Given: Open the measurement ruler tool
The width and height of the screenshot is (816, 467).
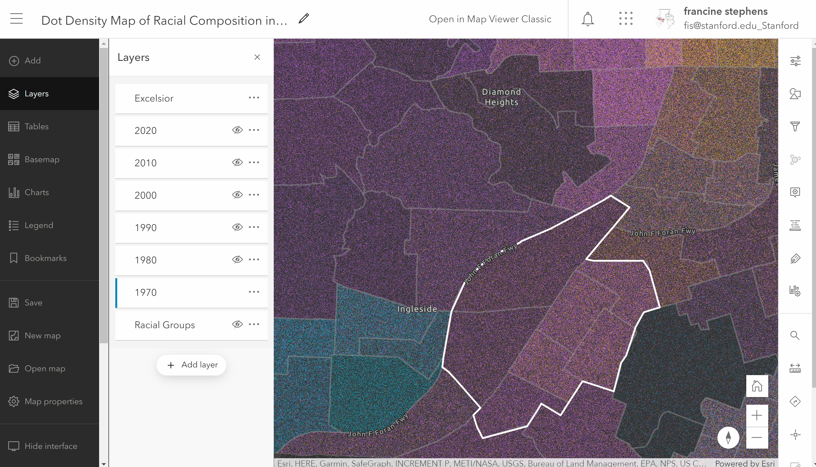Looking at the screenshot, I should (x=795, y=368).
